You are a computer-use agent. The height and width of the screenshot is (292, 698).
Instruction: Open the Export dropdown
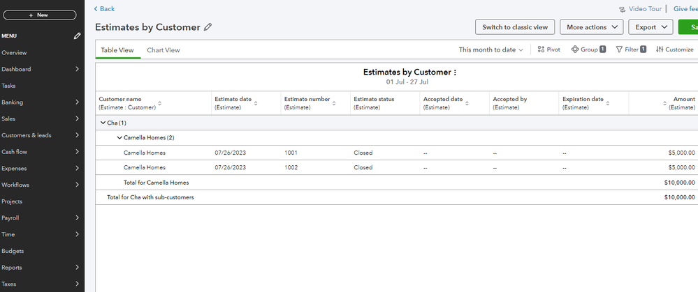coord(650,27)
